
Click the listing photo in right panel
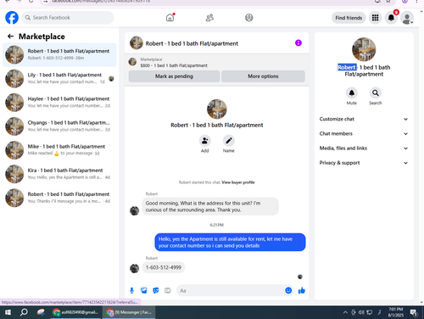pos(364,49)
